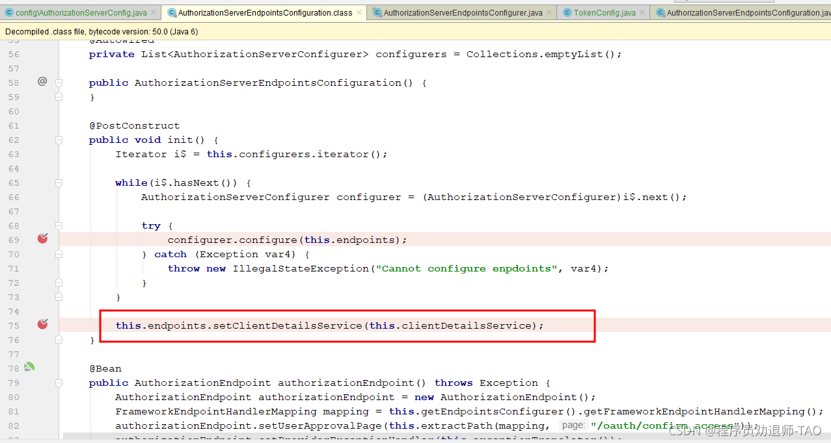Click the fold end marker on line 59
831x443 pixels.
(x=59, y=97)
